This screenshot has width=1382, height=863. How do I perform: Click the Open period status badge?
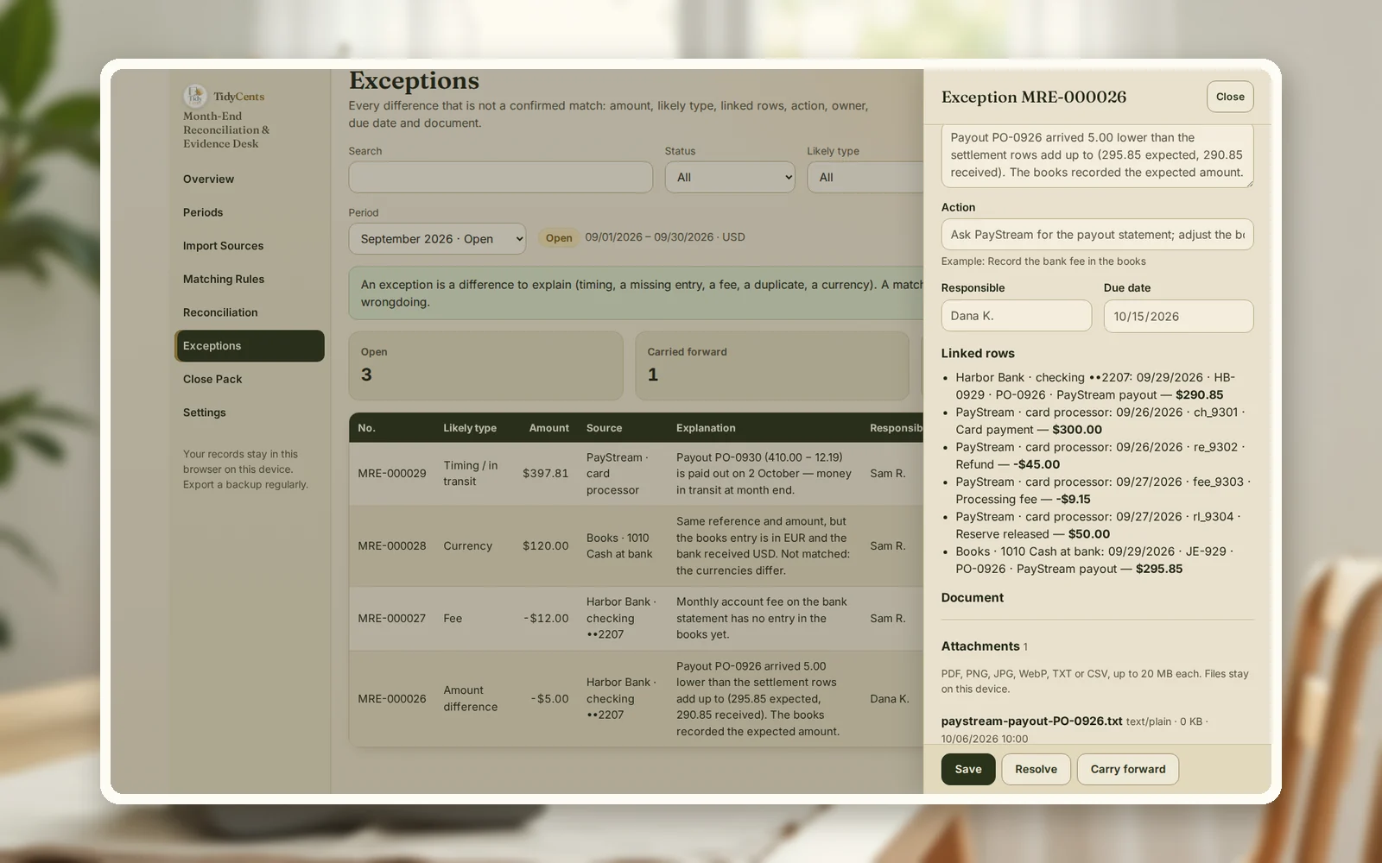tap(559, 238)
